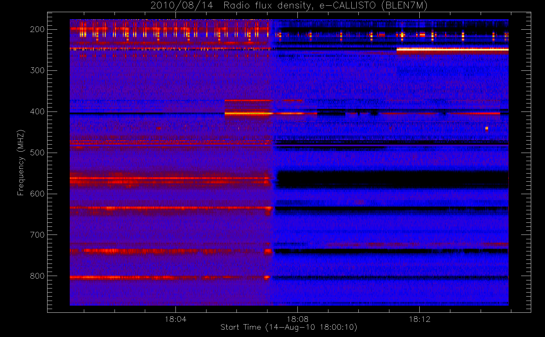Click the wide black band near 570 MHz

(x=392, y=180)
